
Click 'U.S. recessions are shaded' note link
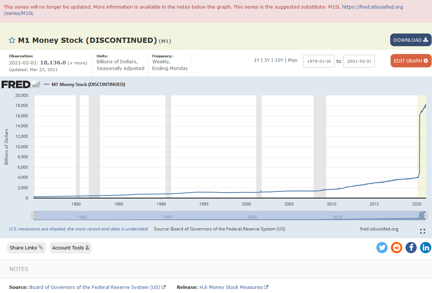(79, 229)
